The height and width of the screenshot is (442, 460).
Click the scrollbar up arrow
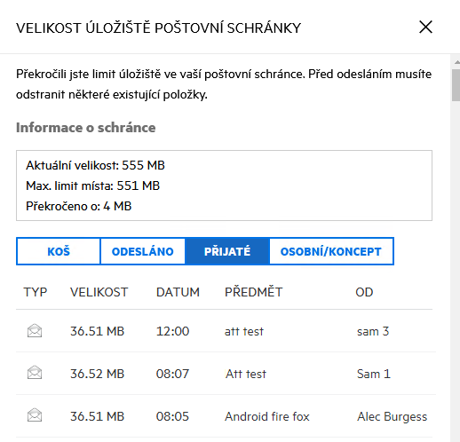click(456, 62)
